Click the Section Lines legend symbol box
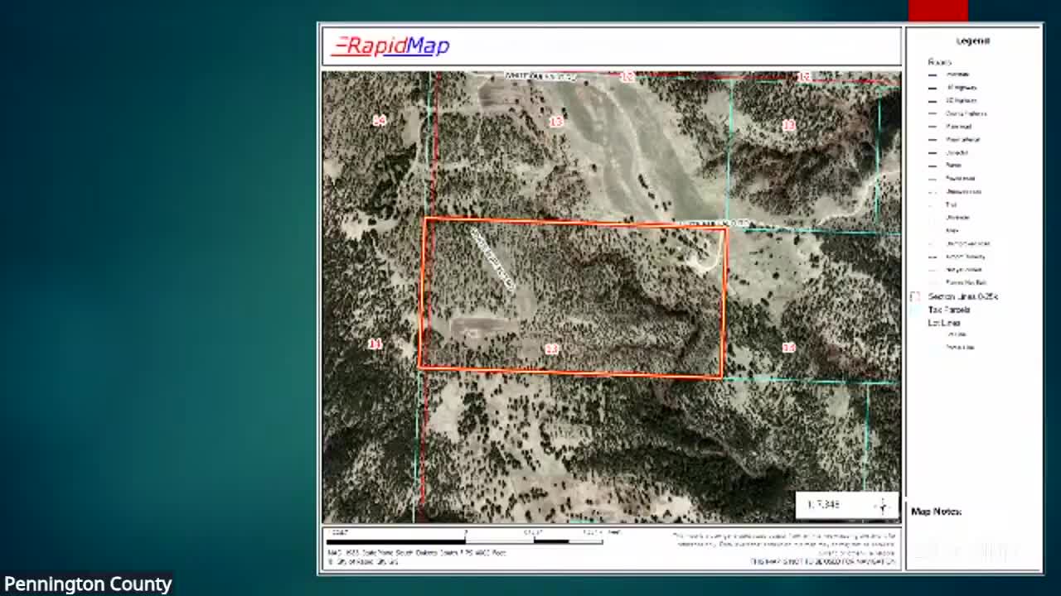1061x596 pixels. (915, 296)
